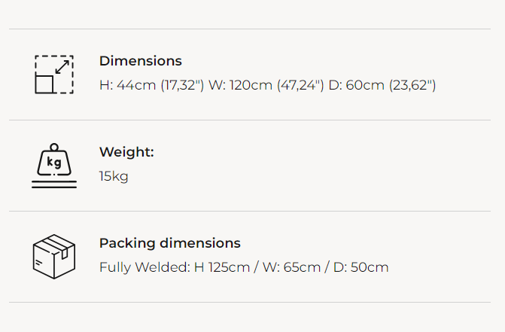Click the "15kg" weight value
This screenshot has width=505, height=332.
(114, 176)
